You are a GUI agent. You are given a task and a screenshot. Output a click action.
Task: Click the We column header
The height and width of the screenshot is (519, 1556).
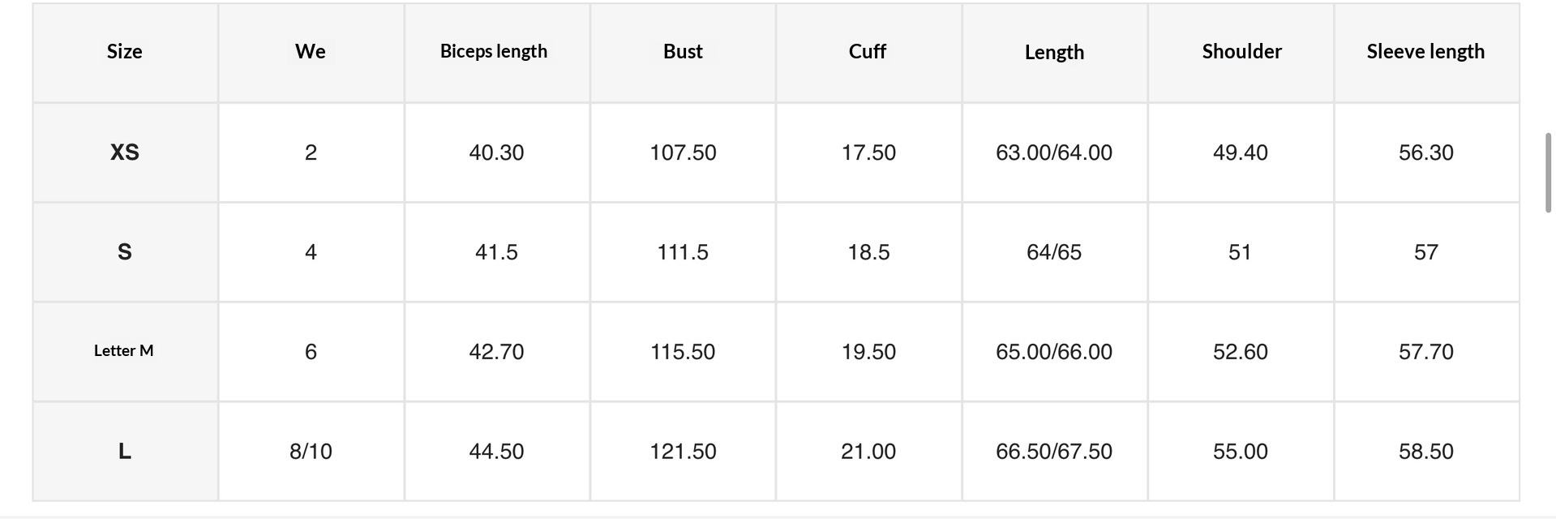point(311,52)
